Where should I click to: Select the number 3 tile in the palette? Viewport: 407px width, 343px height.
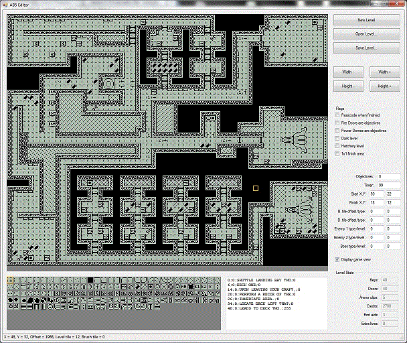coord(50,287)
